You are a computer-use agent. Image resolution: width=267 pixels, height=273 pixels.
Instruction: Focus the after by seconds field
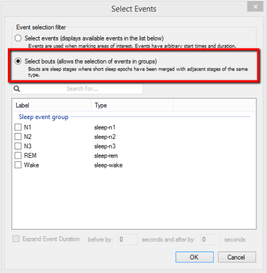[210, 239]
